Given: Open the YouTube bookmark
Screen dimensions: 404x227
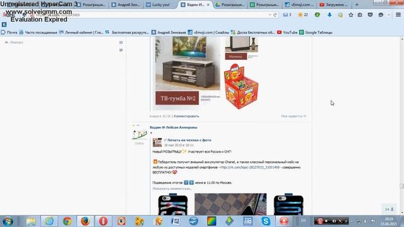Looking at the screenshot, I should coord(287,32).
